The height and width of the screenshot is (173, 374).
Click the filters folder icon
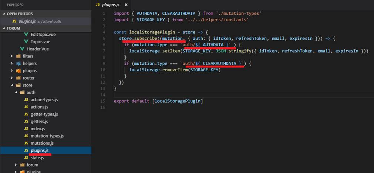pos(18,56)
